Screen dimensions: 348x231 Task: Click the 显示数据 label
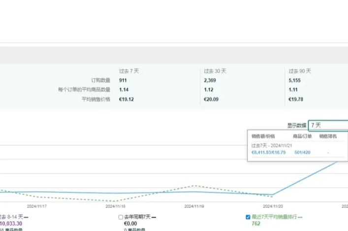(x=297, y=126)
